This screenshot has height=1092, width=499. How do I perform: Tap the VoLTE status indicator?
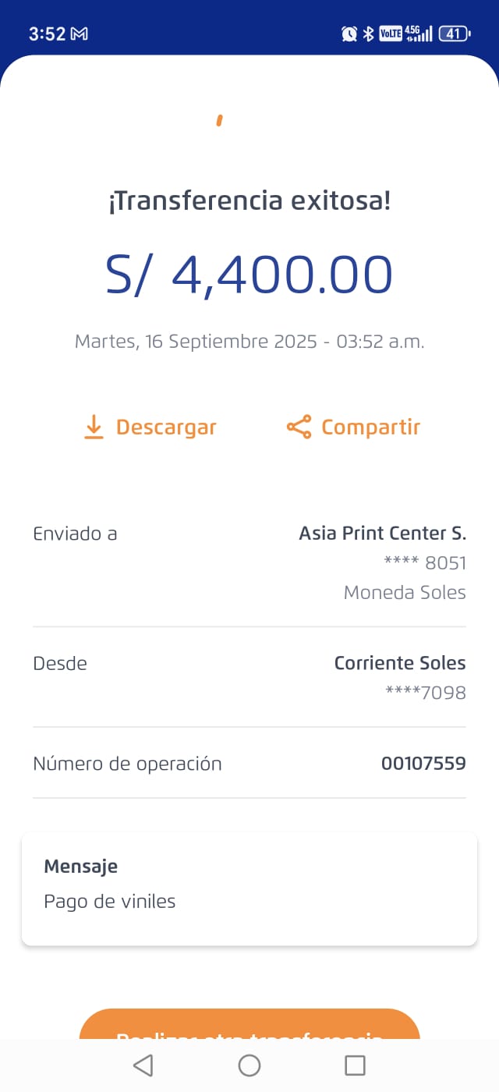click(391, 34)
